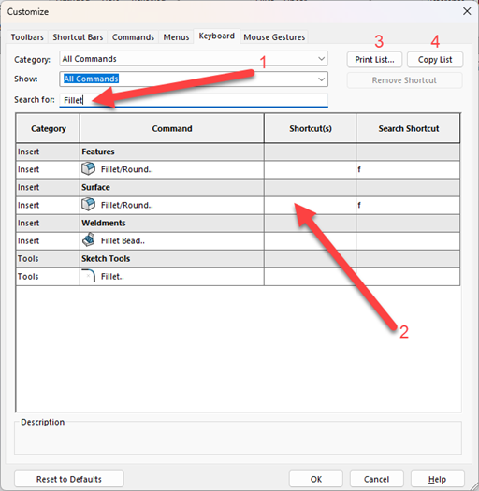Click the Print List button
Image resolution: width=479 pixels, height=491 pixels.
pos(374,60)
